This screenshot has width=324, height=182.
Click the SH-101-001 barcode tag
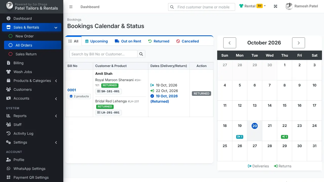point(108,92)
